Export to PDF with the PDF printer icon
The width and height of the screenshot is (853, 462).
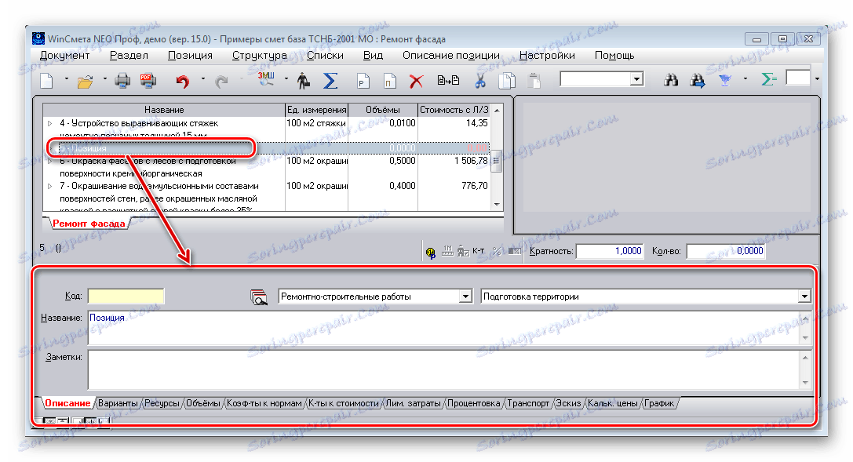click(x=148, y=81)
